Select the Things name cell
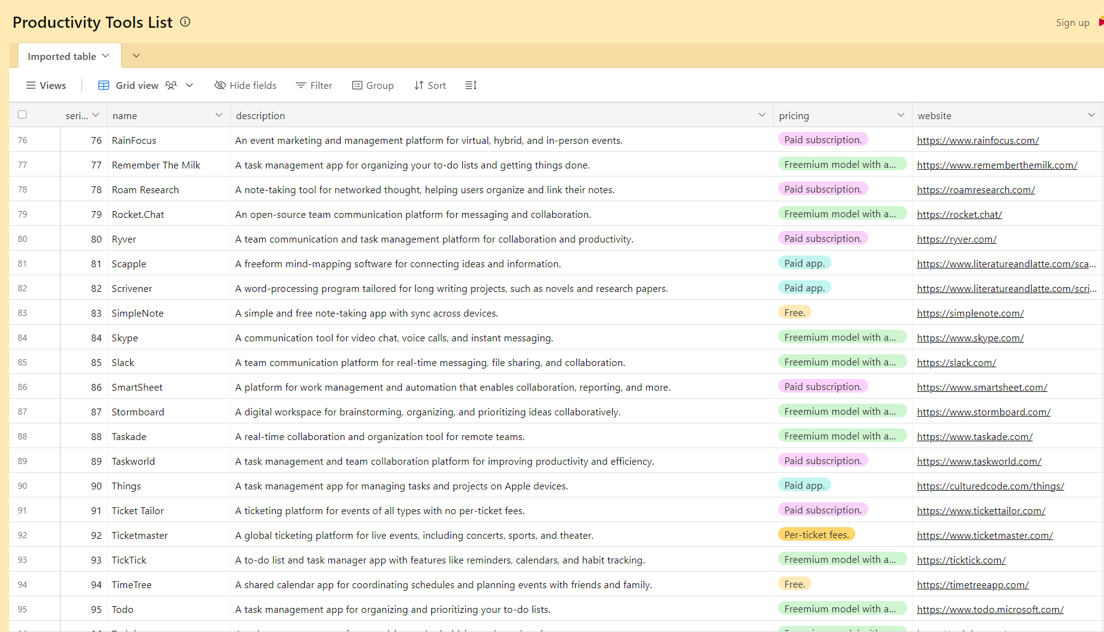Screen dimensions: 1104x632 pos(168,486)
